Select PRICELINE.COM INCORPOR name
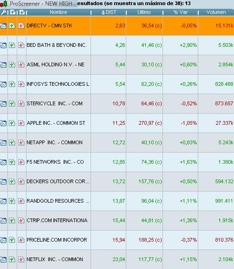This screenshot has width=234, height=269. (57, 240)
